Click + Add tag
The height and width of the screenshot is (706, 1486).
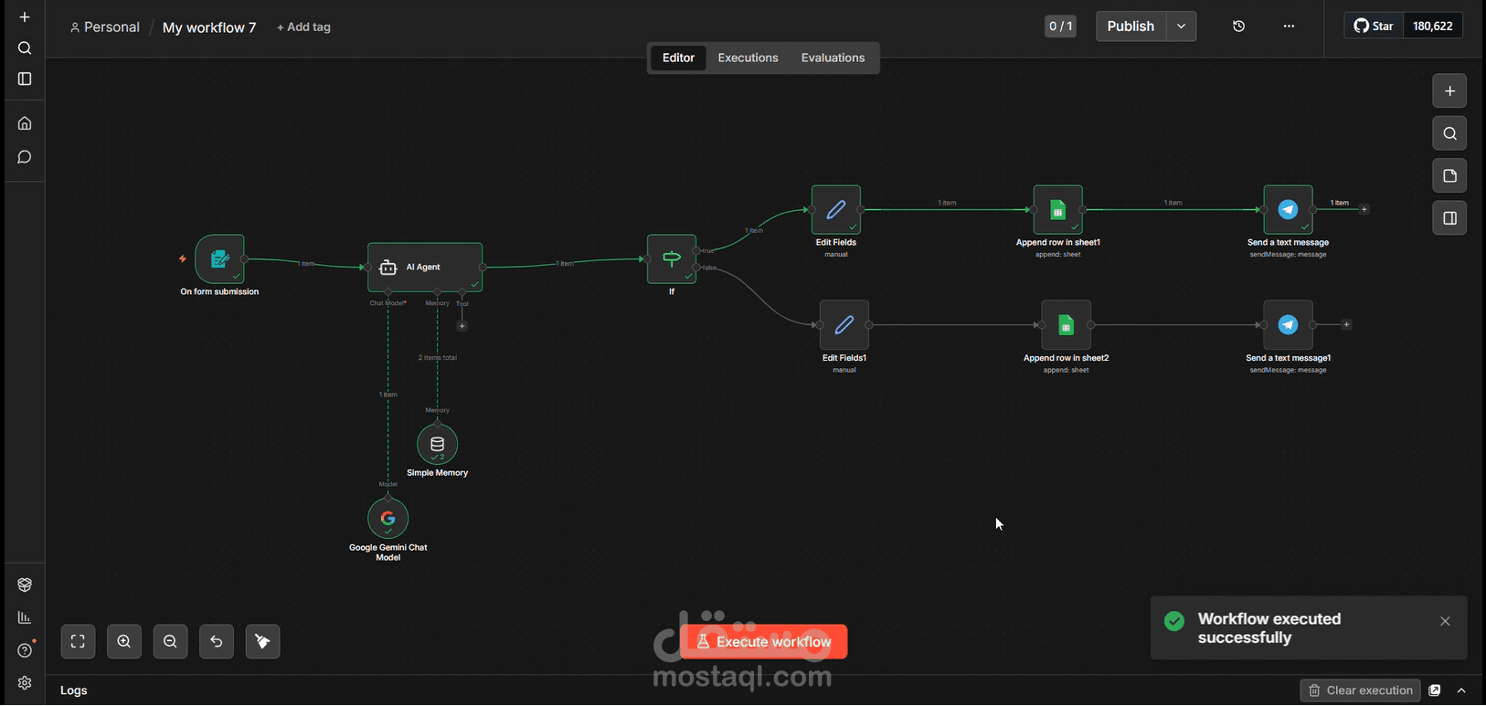[303, 27]
